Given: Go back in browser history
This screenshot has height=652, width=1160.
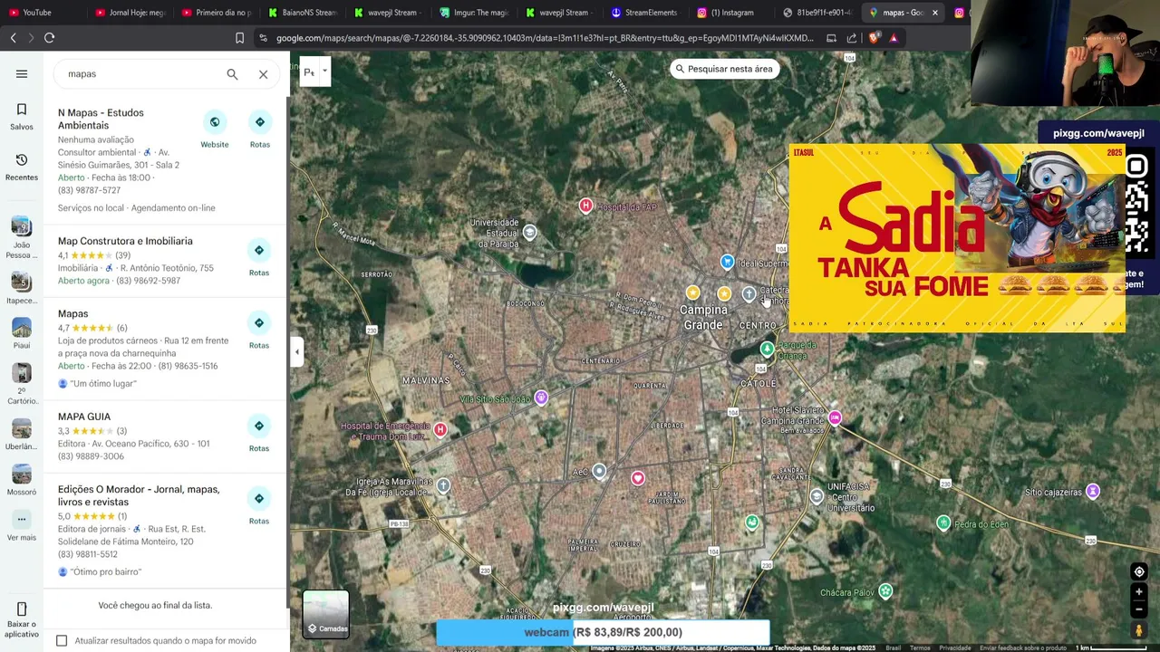Looking at the screenshot, I should click(13, 38).
